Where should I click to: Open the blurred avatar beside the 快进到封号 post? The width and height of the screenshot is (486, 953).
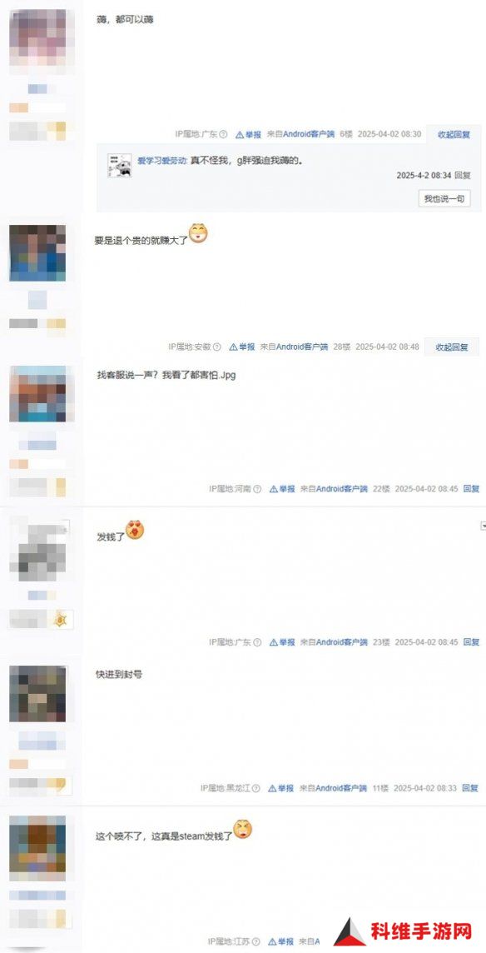(37, 693)
